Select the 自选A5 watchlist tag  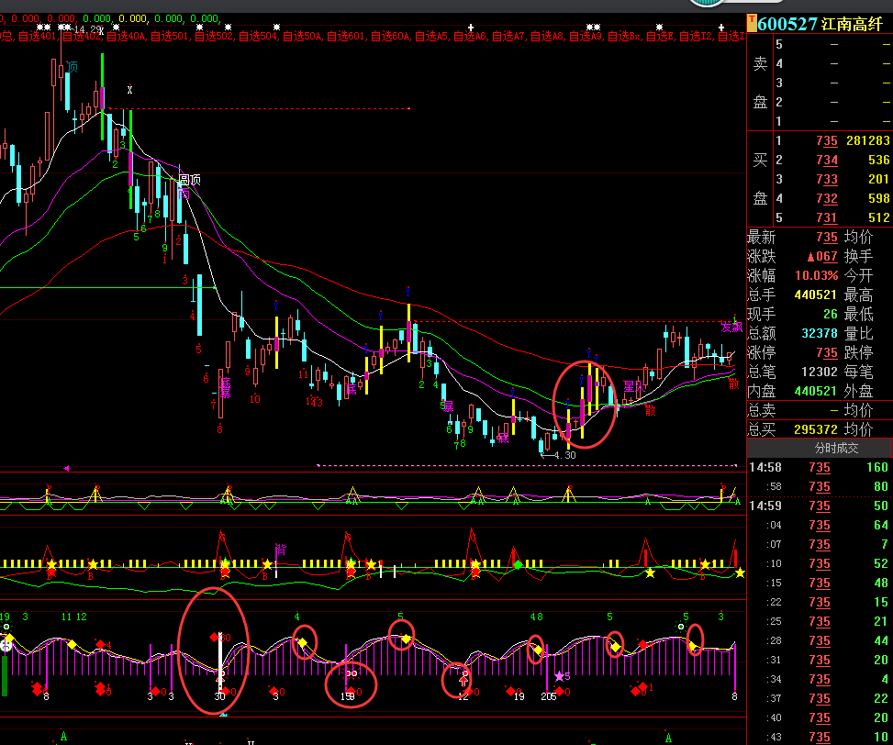point(431,37)
